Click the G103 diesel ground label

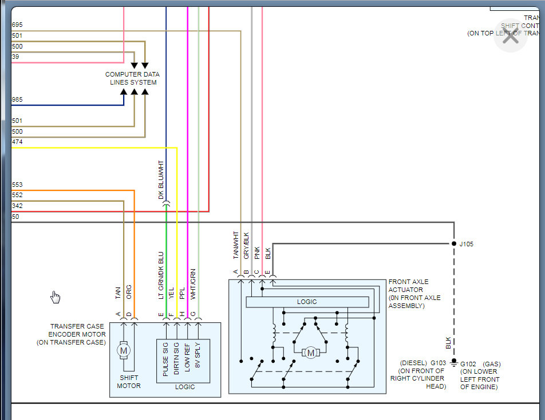438,363
